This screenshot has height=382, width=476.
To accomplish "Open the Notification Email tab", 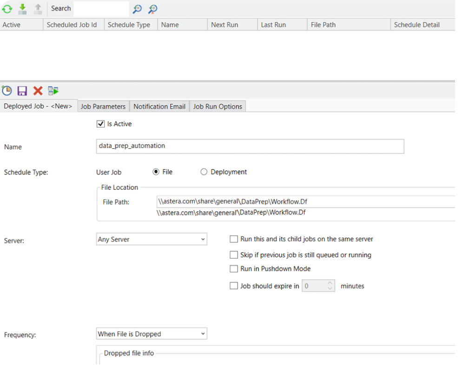I will click(159, 107).
